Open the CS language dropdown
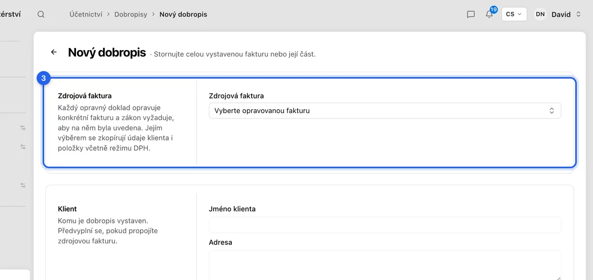The image size is (593, 280). (514, 14)
